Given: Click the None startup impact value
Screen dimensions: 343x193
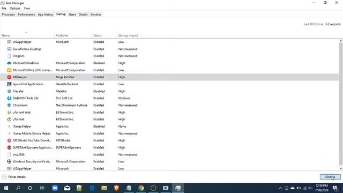Looking at the screenshot, I should (x=122, y=127).
